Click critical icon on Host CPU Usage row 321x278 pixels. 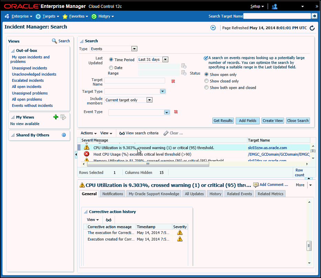[87, 154]
